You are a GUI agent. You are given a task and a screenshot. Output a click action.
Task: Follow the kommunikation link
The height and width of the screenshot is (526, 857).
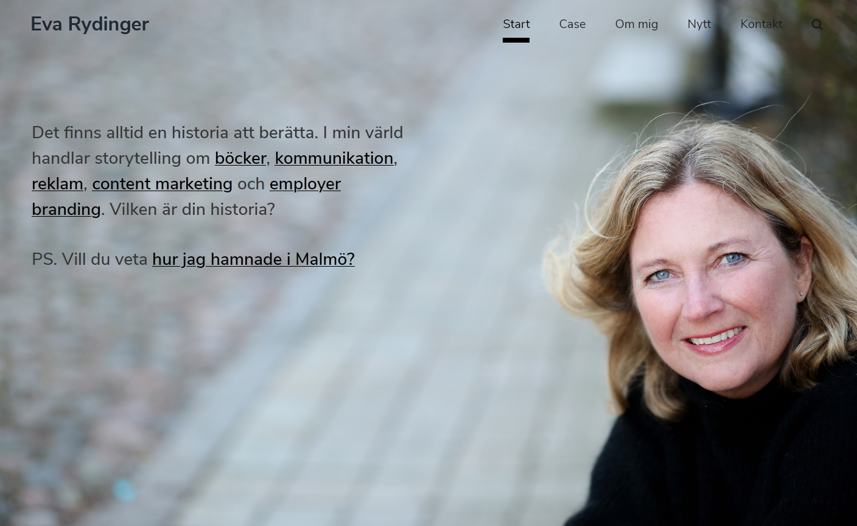point(334,158)
